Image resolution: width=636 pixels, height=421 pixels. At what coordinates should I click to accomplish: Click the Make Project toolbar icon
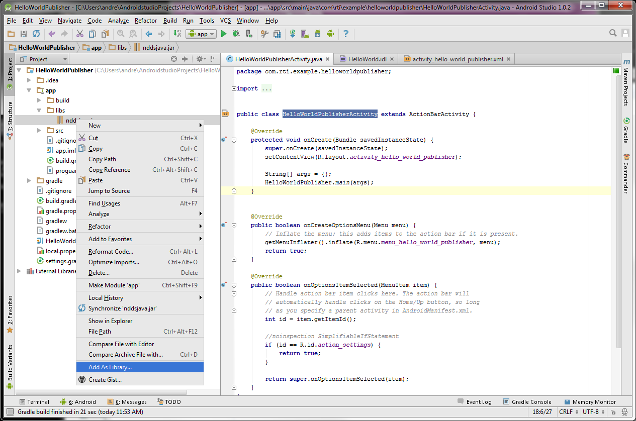click(177, 34)
